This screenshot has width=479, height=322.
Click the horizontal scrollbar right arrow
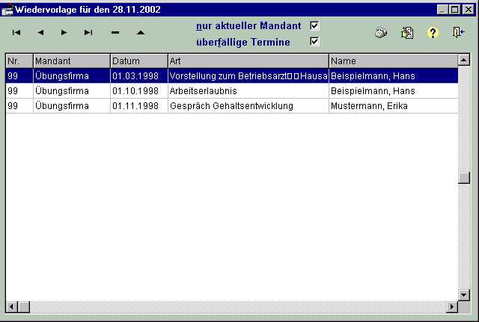(x=451, y=307)
